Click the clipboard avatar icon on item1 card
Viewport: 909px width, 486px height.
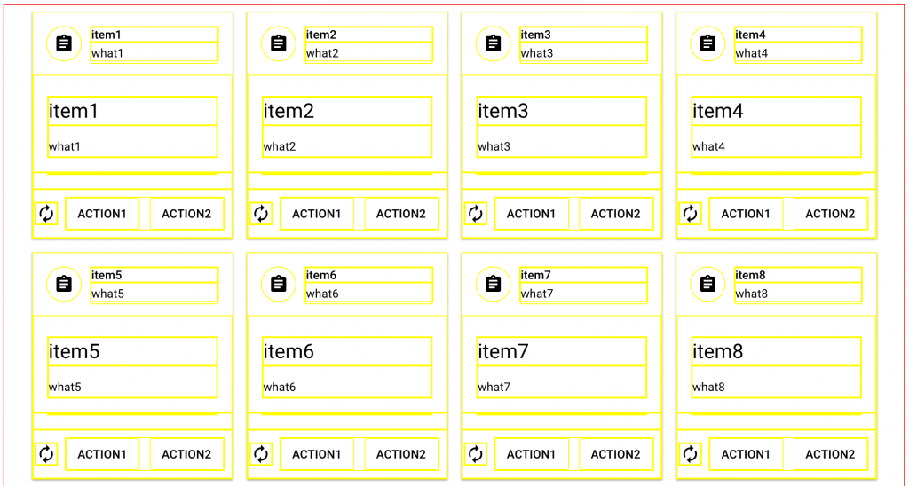[64, 43]
